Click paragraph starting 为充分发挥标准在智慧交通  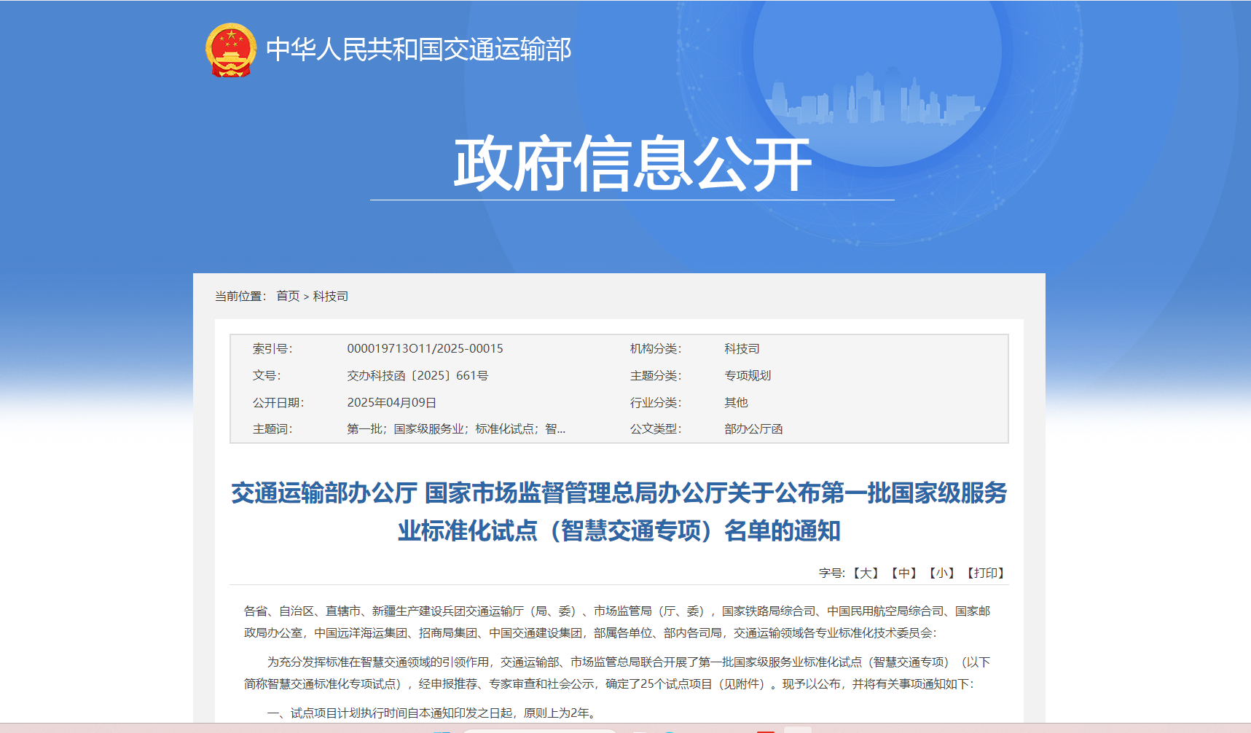tap(618, 673)
